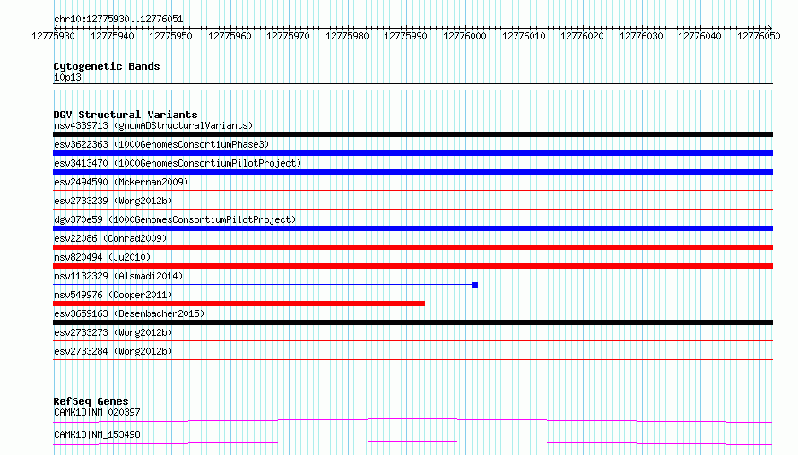The image size is (798, 455).
Task: Click ruler position 12776010
Action: pos(524,36)
